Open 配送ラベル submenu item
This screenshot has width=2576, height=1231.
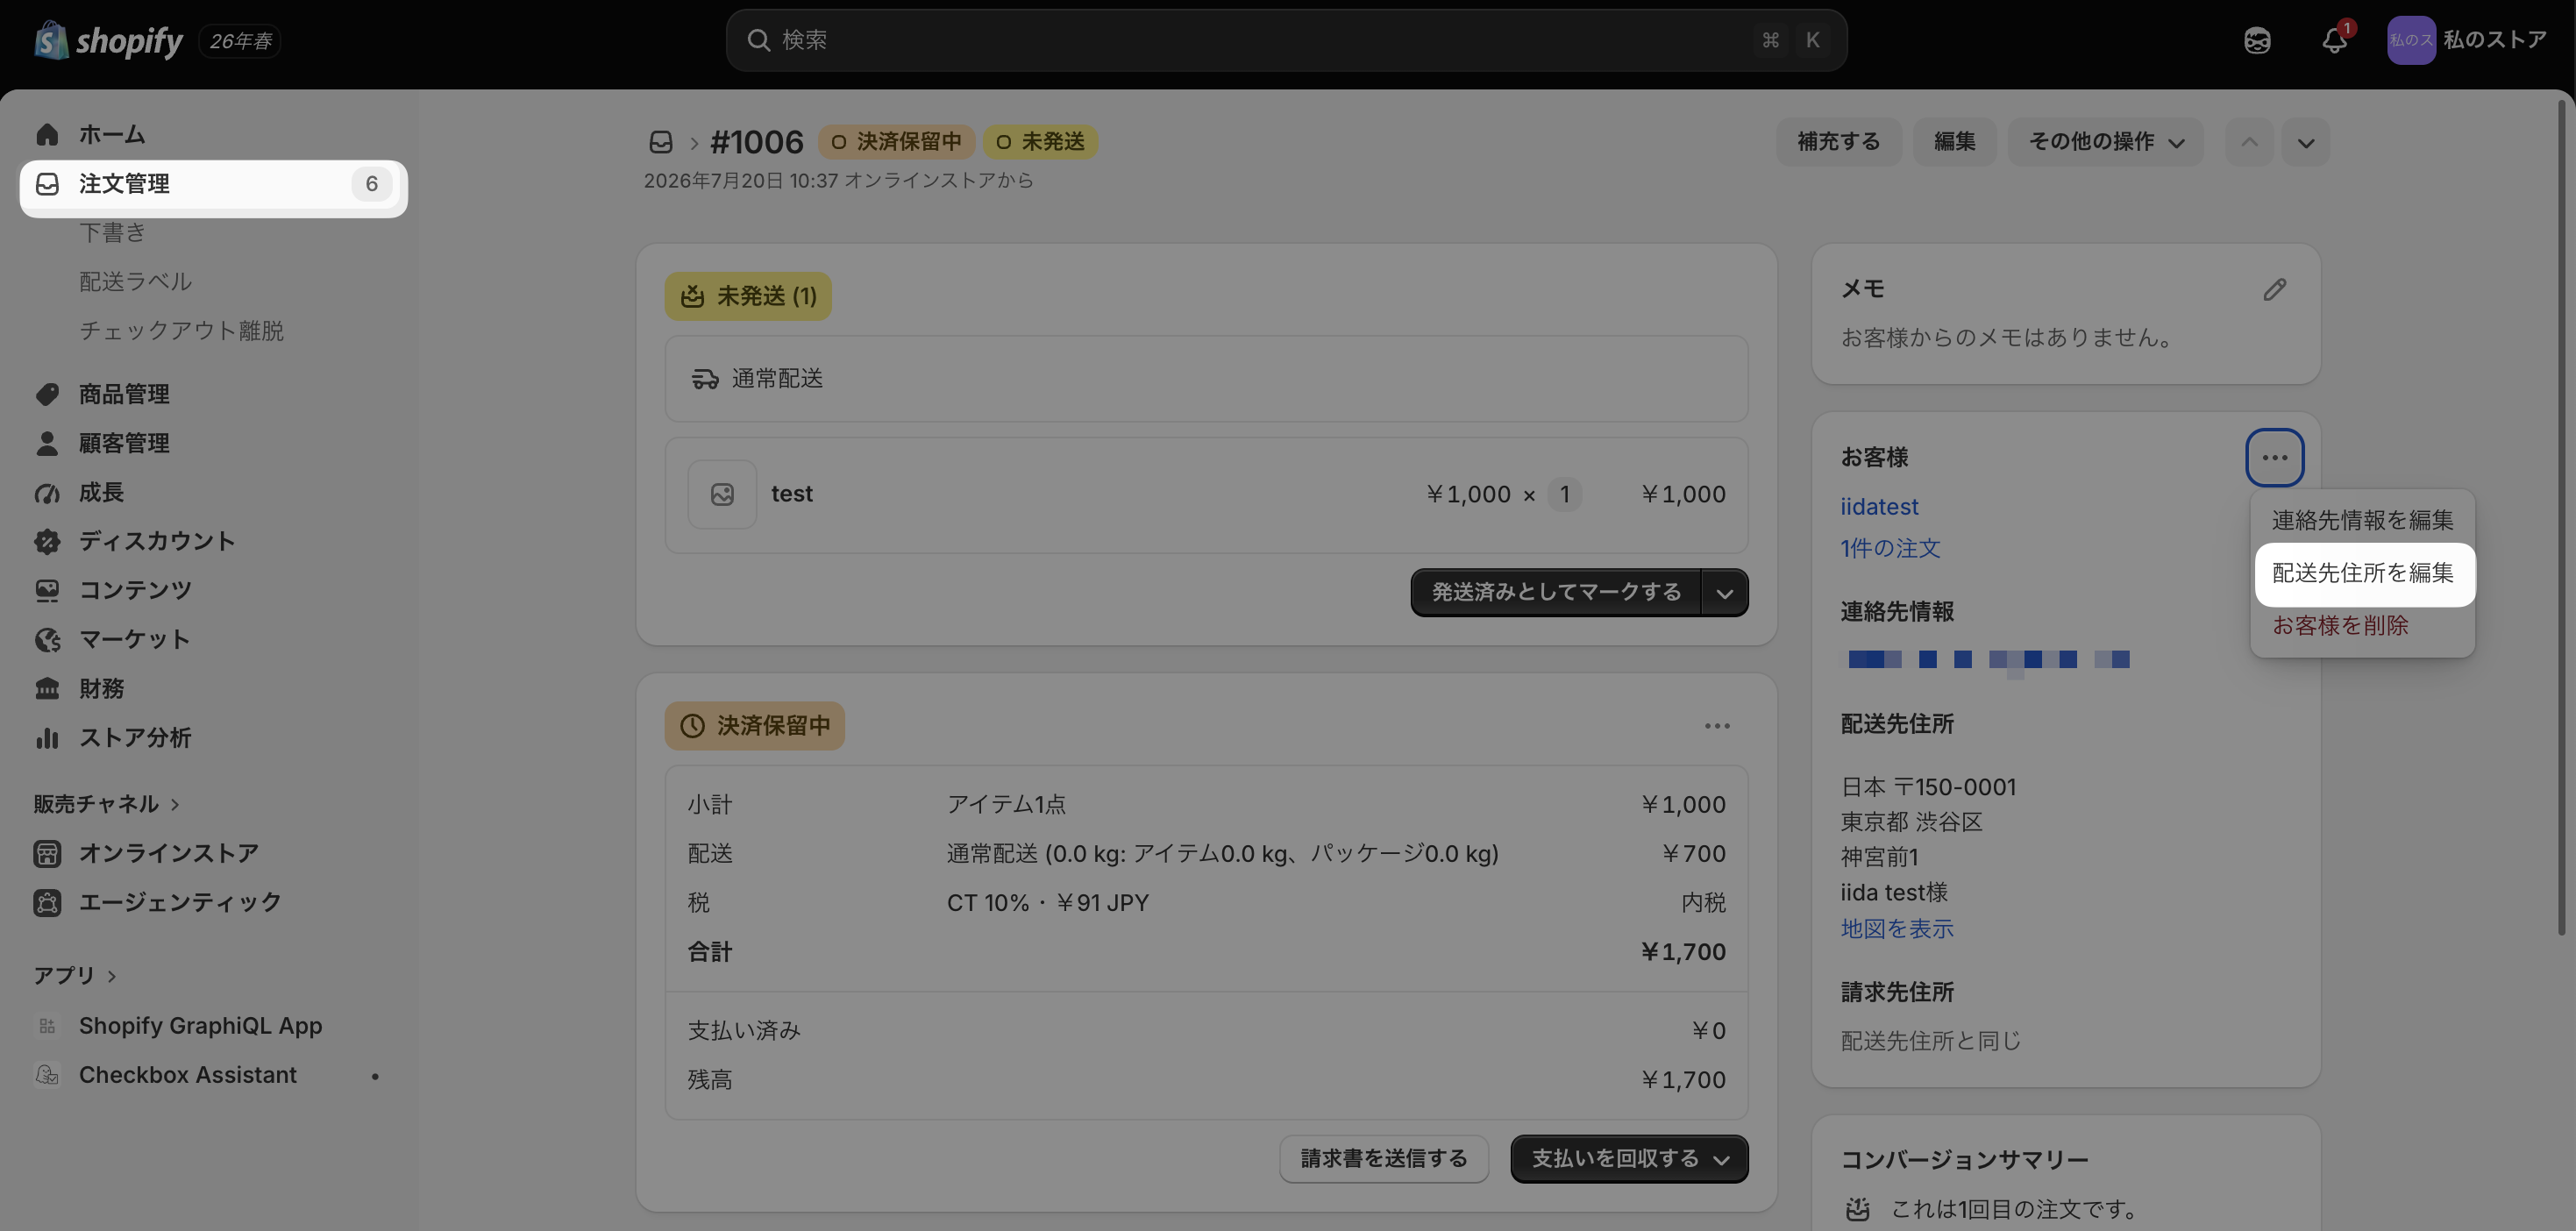(x=135, y=281)
